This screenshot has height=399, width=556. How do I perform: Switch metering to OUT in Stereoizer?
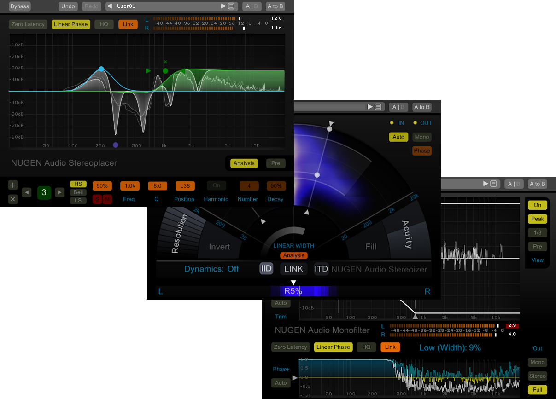(426, 123)
